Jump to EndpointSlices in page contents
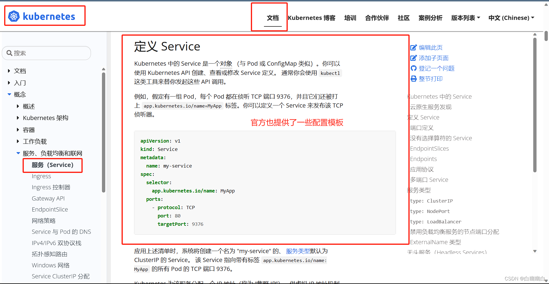Screen dimensions: 549x284 (x=429, y=149)
